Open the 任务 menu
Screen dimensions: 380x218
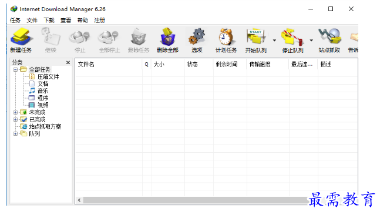[15, 21]
